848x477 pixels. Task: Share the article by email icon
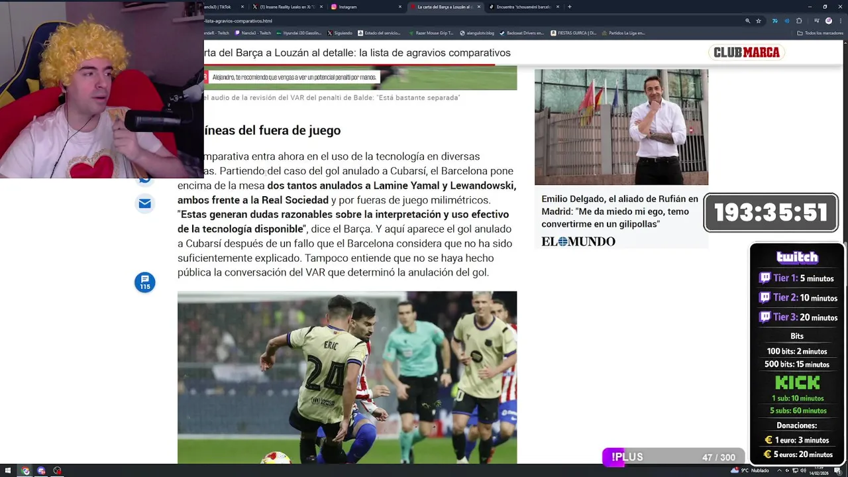(145, 203)
